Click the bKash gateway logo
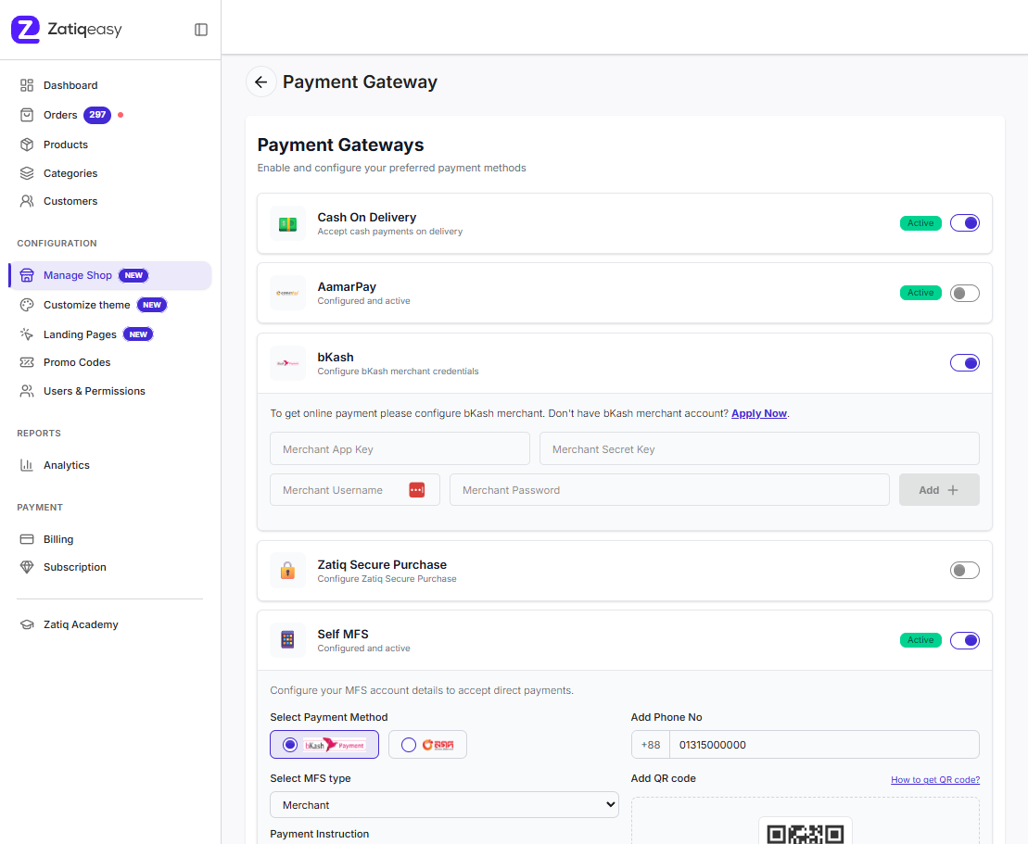The height and width of the screenshot is (844, 1028). click(x=287, y=362)
